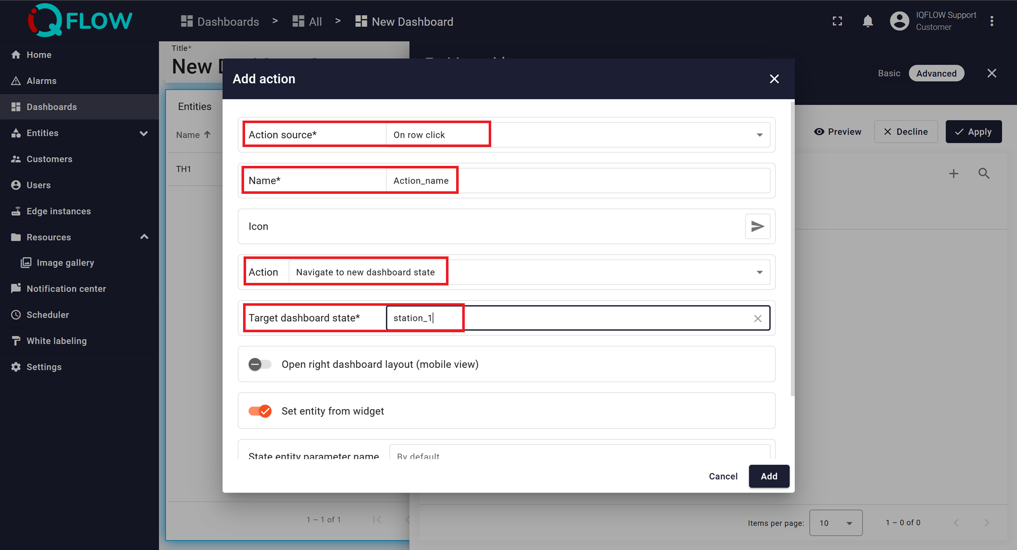Click the notifications bell icon
This screenshot has height=550, width=1017.
point(868,21)
